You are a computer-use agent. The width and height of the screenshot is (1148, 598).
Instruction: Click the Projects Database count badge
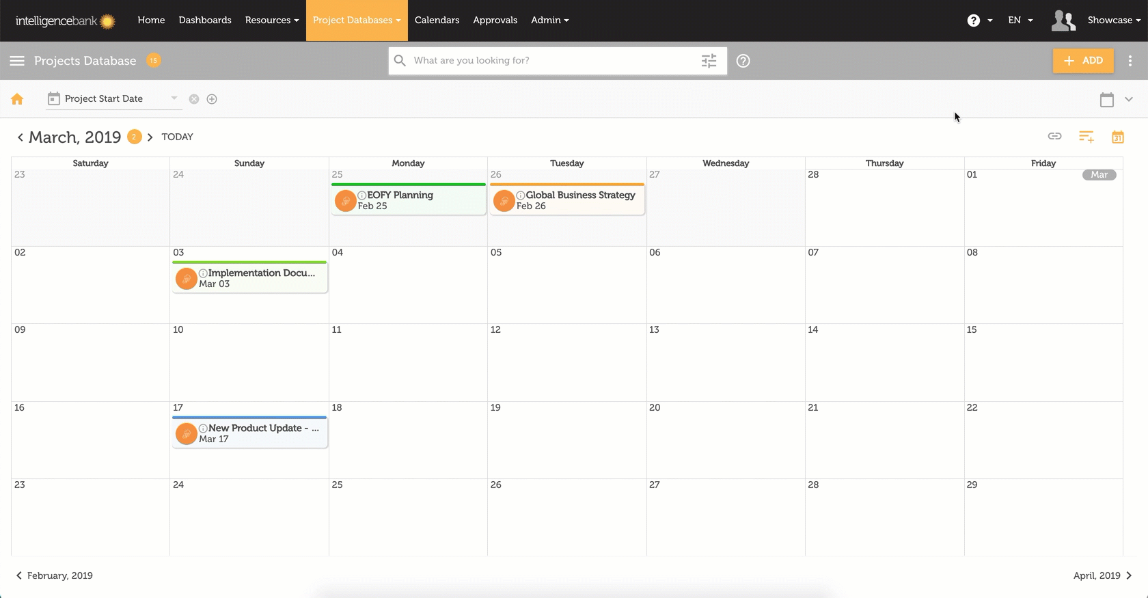(154, 60)
